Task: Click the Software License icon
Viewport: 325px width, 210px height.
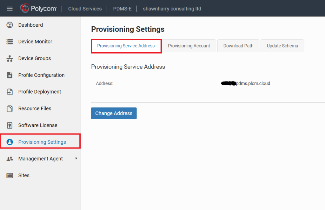Action: 10,125
